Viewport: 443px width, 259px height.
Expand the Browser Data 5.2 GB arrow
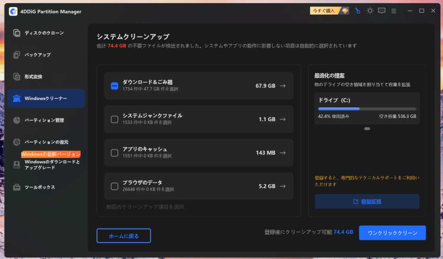(x=283, y=186)
